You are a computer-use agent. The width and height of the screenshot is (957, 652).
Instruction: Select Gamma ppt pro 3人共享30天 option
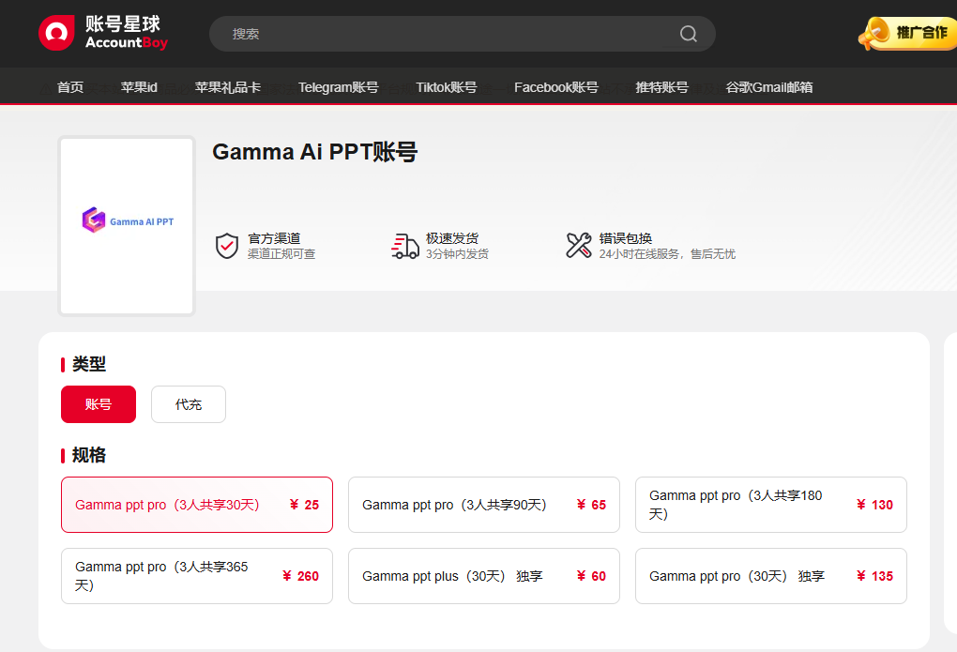[x=196, y=505]
